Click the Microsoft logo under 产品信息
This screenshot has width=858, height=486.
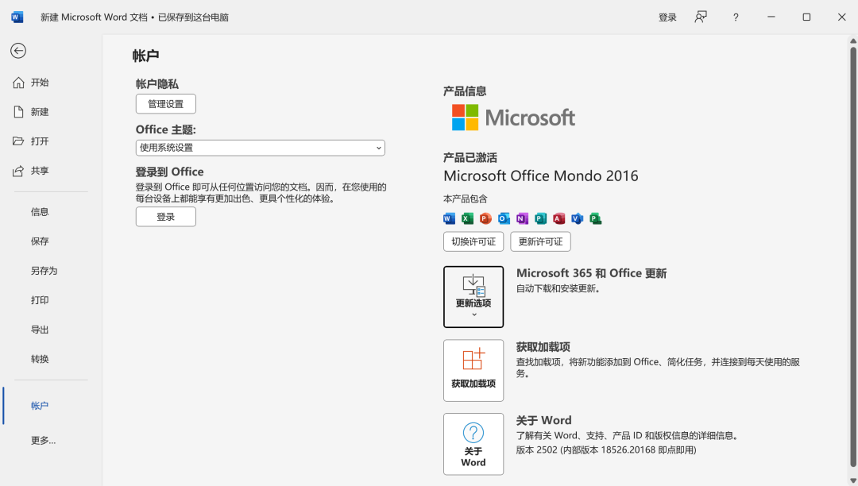pyautogui.click(x=513, y=118)
